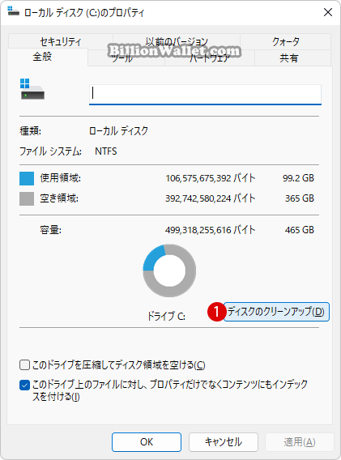Select the ハードウェア tab

coord(210,57)
